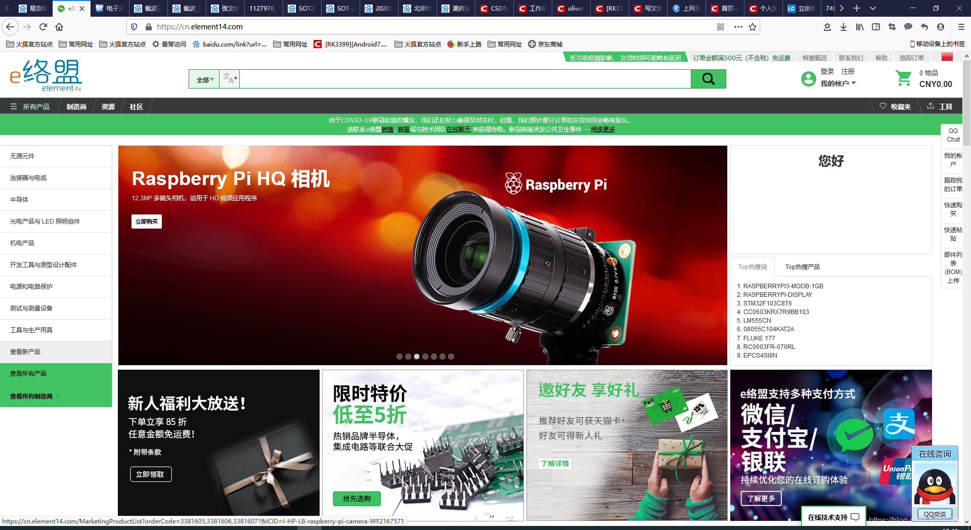Select 无源元件 category in sidebar
The width and height of the screenshot is (971, 530).
[x=56, y=156]
